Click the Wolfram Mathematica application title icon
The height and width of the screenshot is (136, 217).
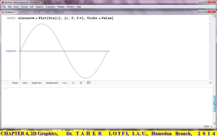(x=3, y=3)
